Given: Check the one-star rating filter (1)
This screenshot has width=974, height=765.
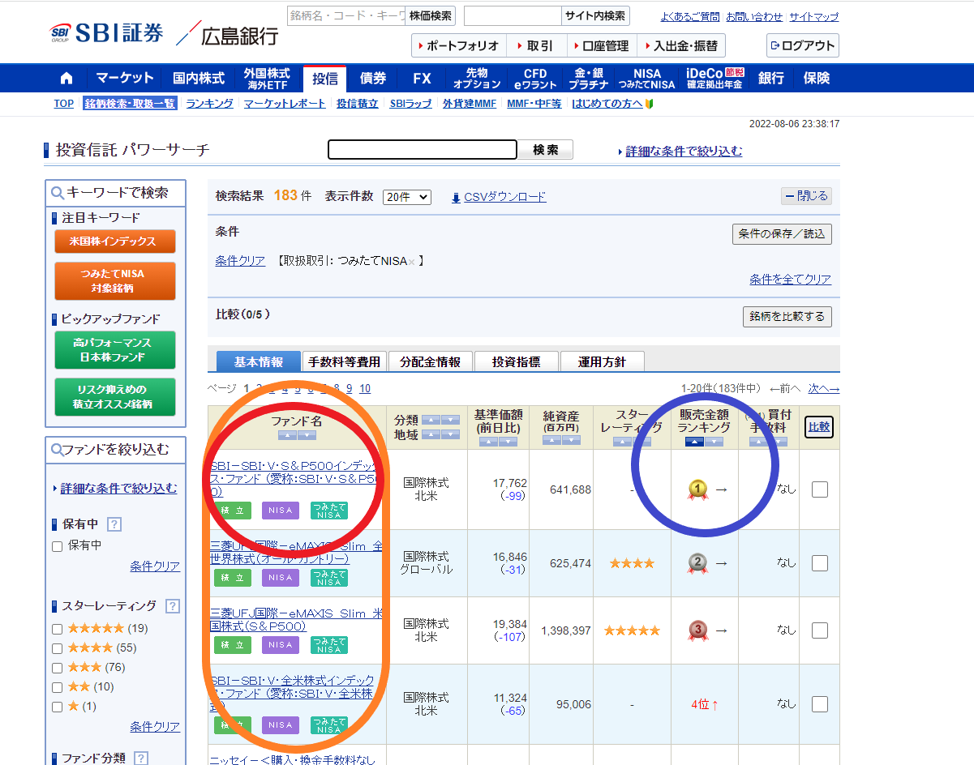Looking at the screenshot, I should pyautogui.click(x=58, y=707).
